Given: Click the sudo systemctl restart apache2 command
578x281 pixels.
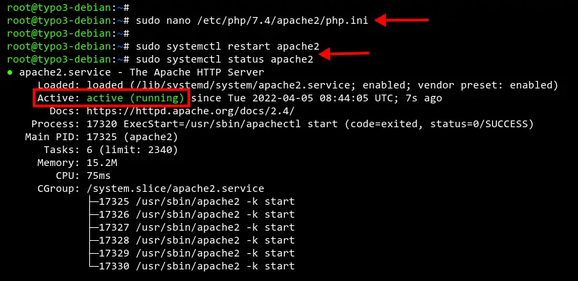Looking at the screenshot, I should pyautogui.click(x=228, y=46).
